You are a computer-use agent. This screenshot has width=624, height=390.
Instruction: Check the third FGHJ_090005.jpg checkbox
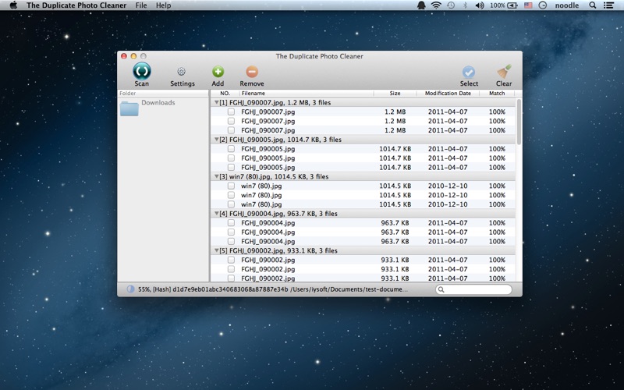pyautogui.click(x=231, y=167)
